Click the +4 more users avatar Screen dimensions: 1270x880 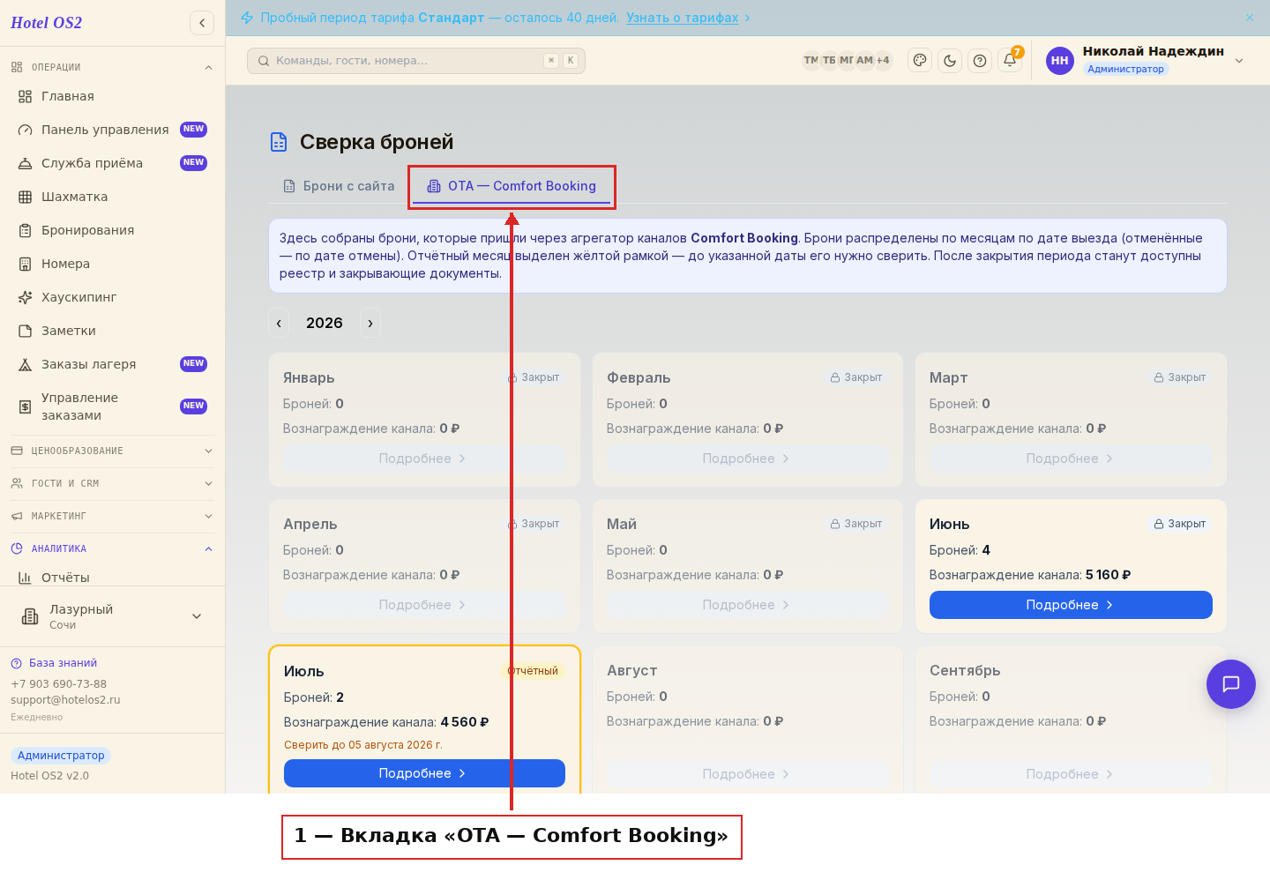click(x=883, y=60)
